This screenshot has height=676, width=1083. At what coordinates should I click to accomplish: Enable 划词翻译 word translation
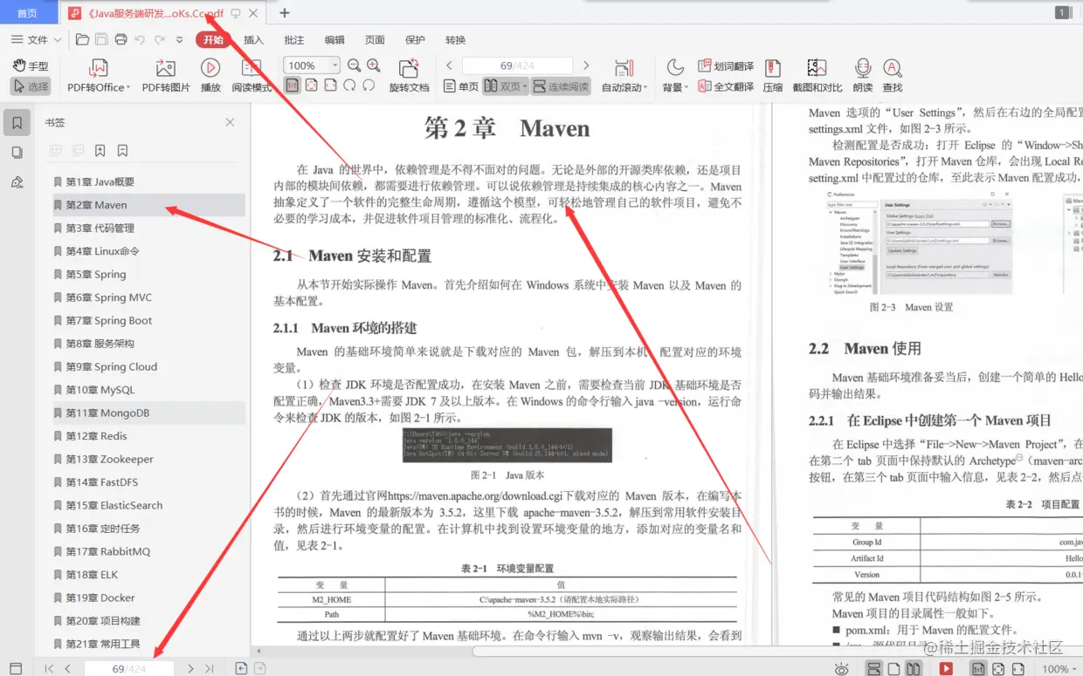tap(726, 66)
